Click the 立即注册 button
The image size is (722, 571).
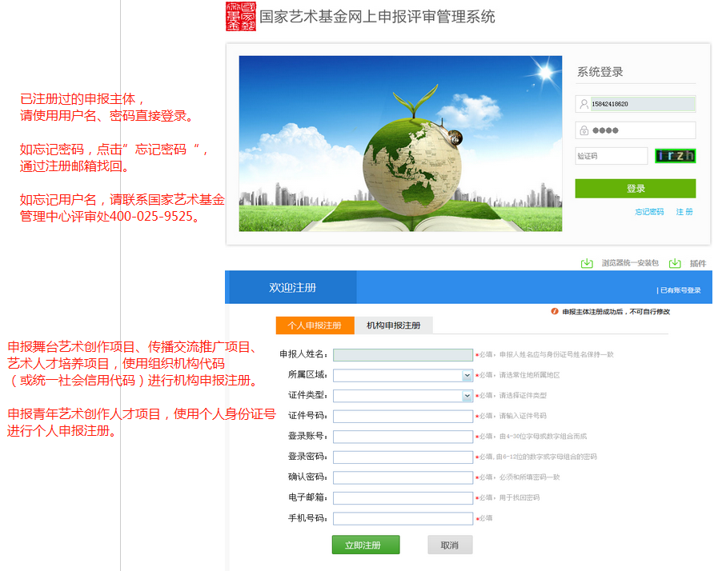(365, 545)
